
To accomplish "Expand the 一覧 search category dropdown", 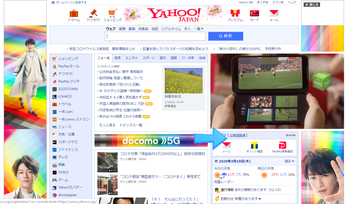I will (199, 29).
